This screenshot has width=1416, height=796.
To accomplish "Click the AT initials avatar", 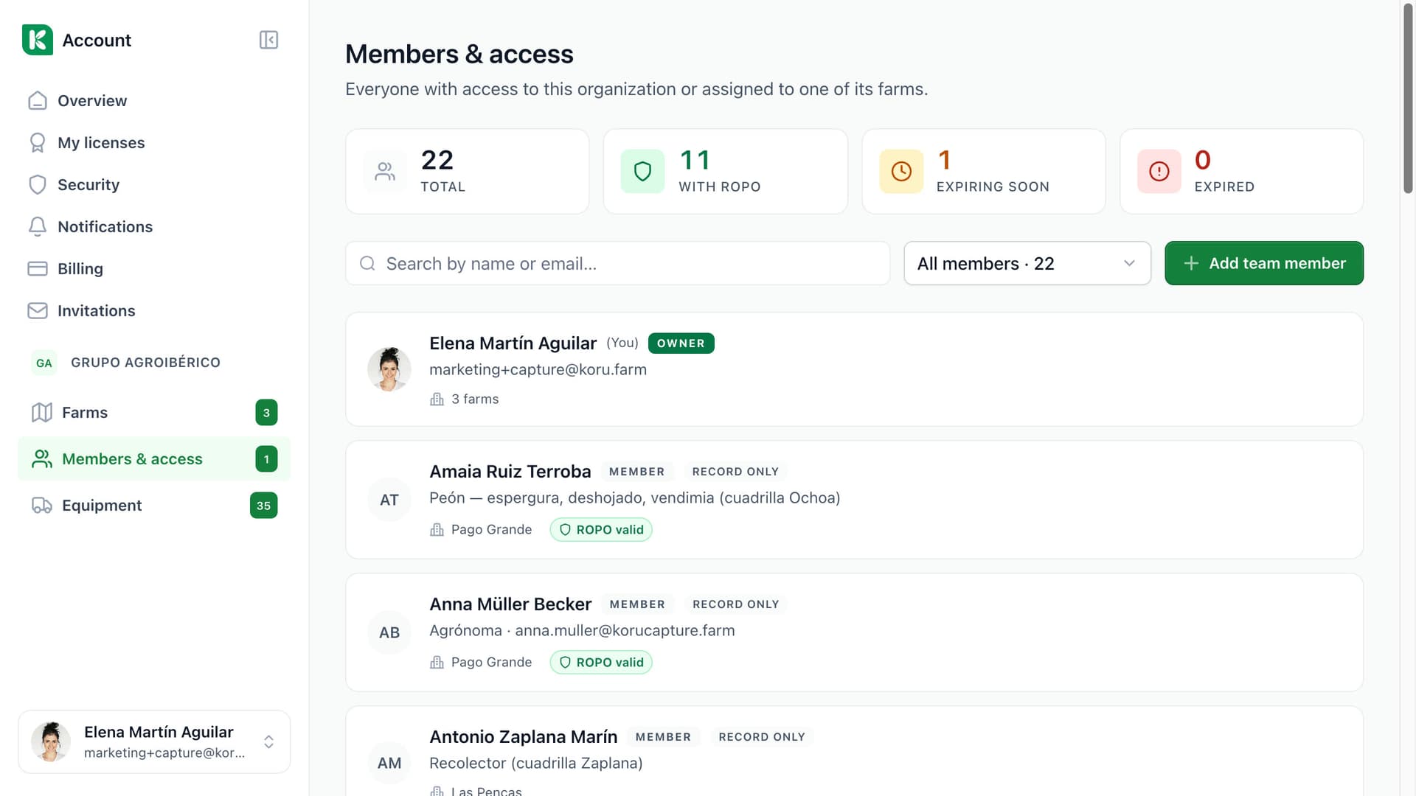I will [x=389, y=500].
